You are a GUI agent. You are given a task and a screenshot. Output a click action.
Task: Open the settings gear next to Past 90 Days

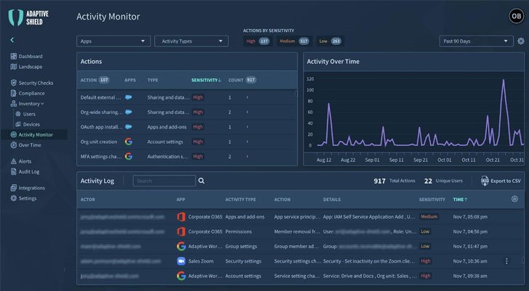520,41
